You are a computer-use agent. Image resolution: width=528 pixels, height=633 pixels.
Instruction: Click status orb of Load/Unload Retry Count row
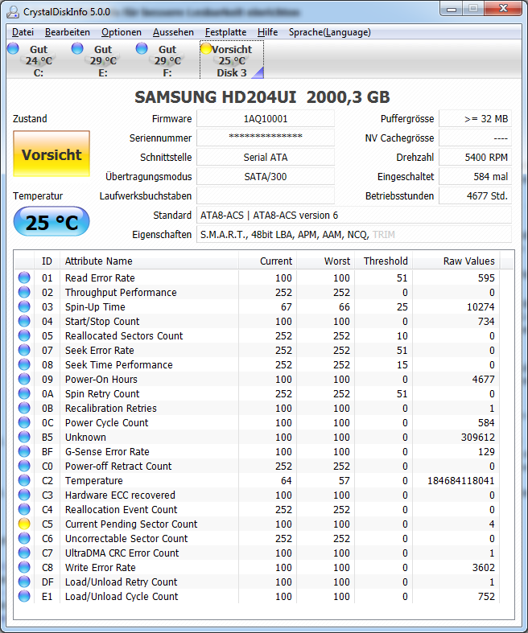coord(24,582)
